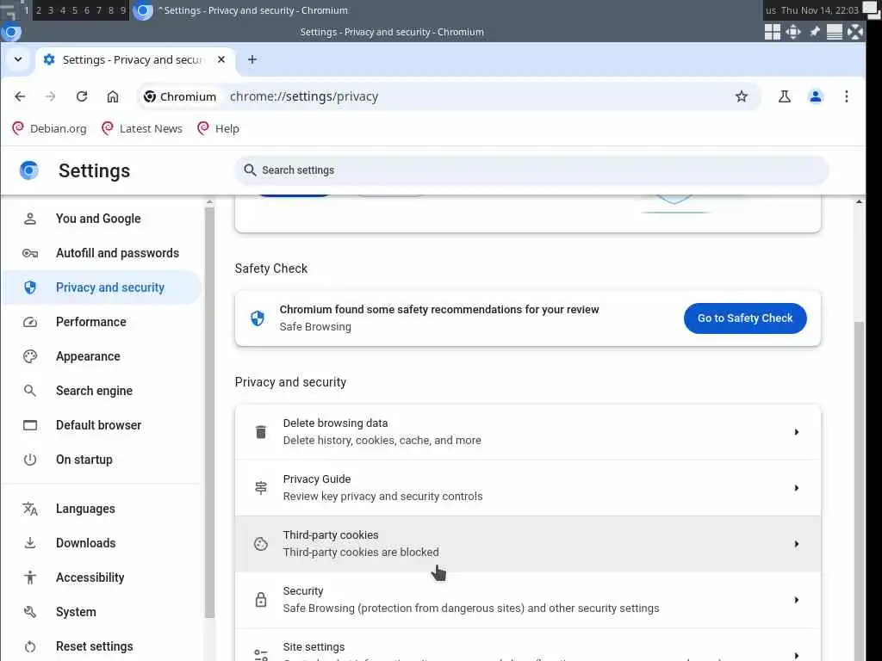Click the Default browser window icon
This screenshot has height=661, width=882.
coord(30,425)
